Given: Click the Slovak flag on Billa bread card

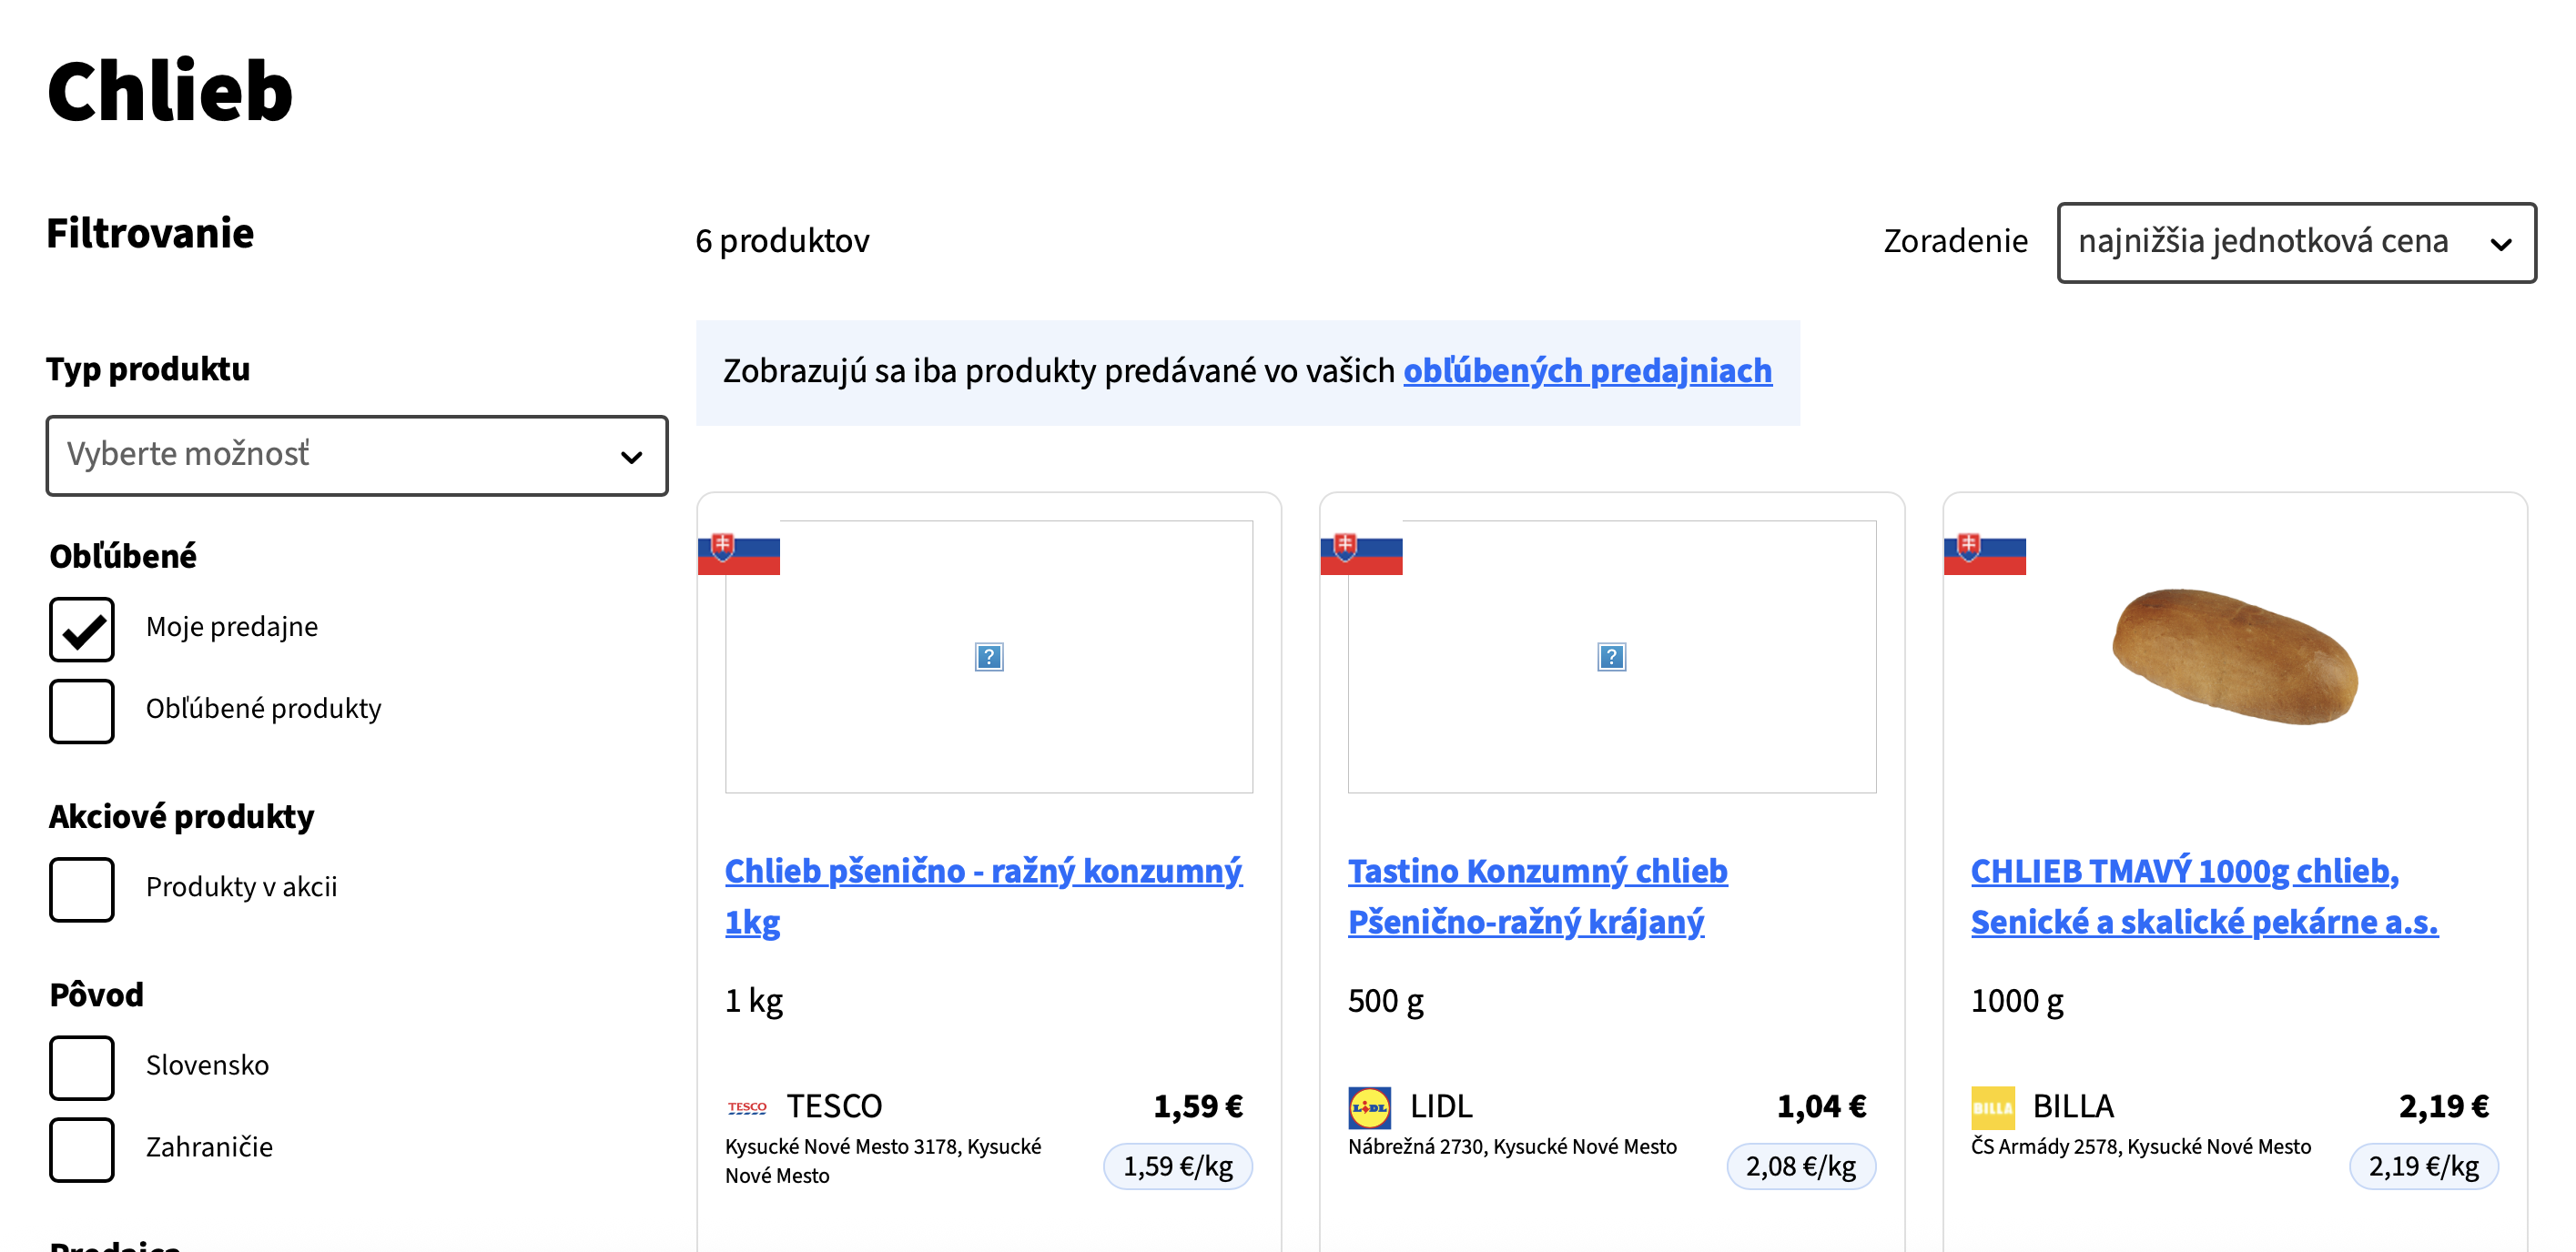Looking at the screenshot, I should click(x=1984, y=553).
